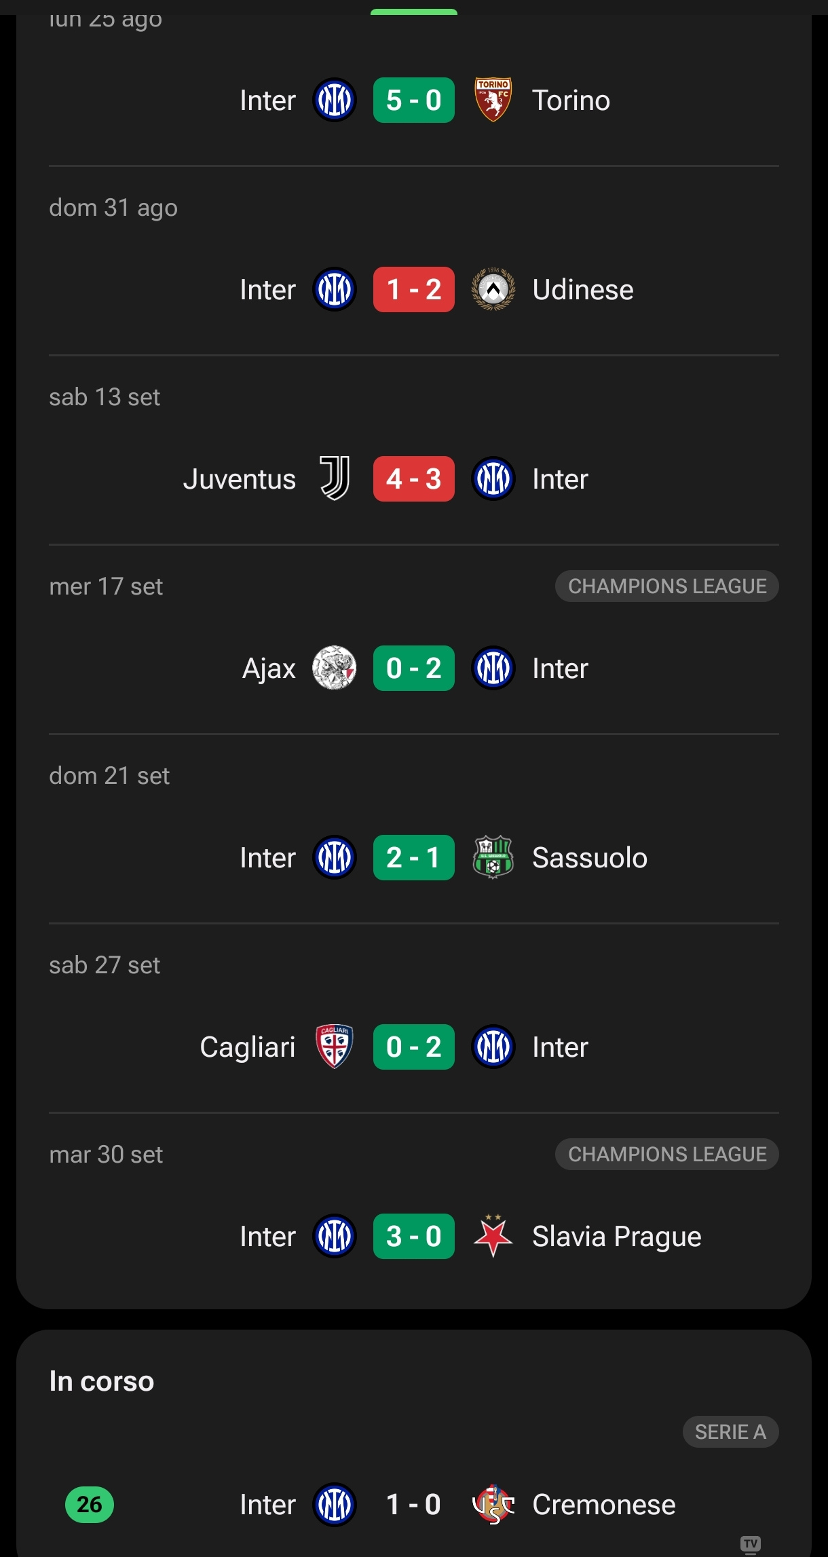
Task: Select the Champions League tag above Slavia Prague match
Action: (x=666, y=1154)
